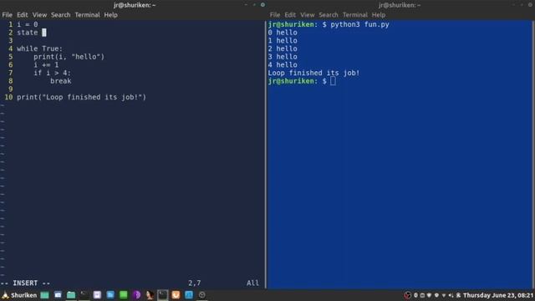
Task: Click the right terminal title bar text
Action: 400,5
